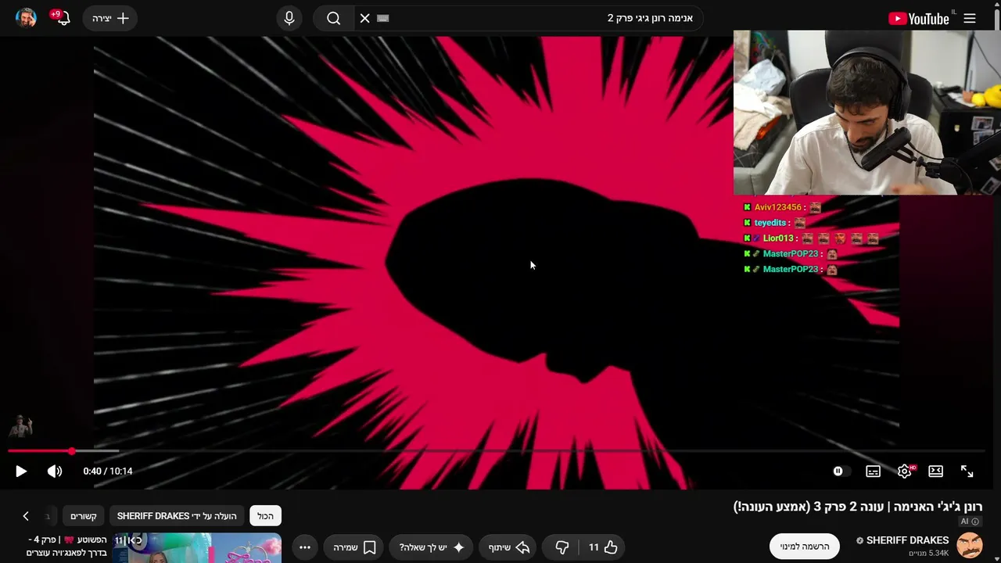Image resolution: width=1001 pixels, height=563 pixels.
Task: Open the יצירה create menu
Action: point(110,18)
